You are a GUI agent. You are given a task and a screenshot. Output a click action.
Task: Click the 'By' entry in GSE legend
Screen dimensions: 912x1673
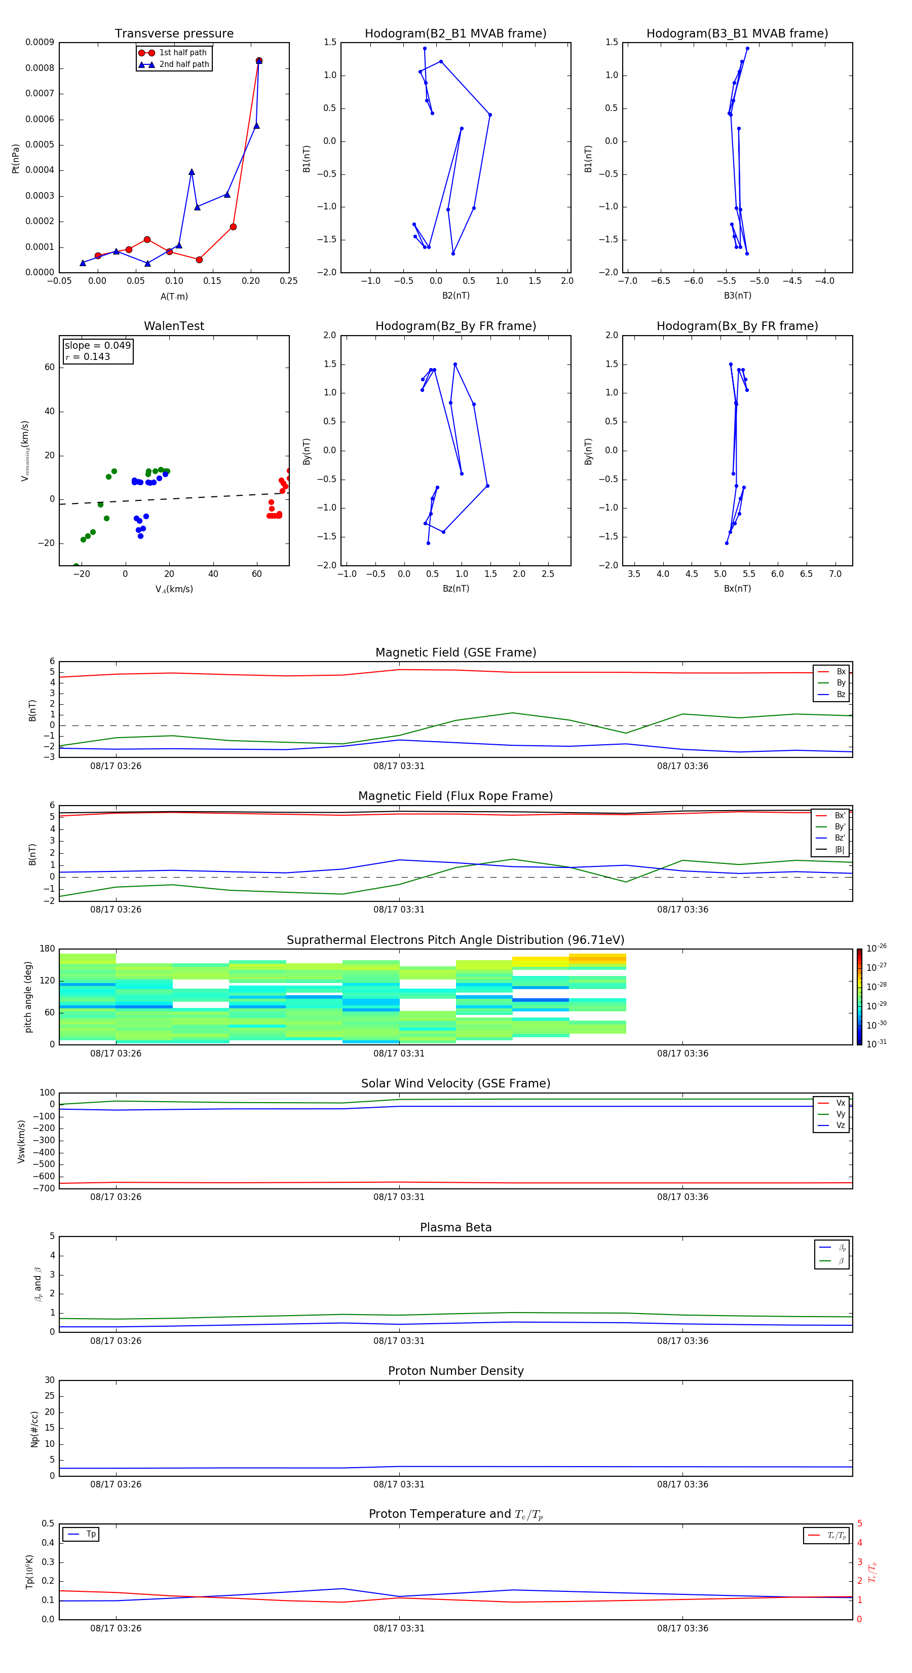point(831,682)
